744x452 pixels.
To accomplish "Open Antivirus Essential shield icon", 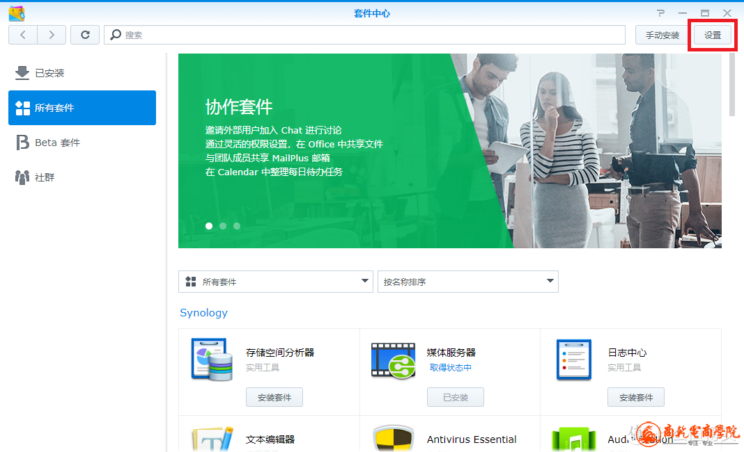I will click(x=393, y=438).
